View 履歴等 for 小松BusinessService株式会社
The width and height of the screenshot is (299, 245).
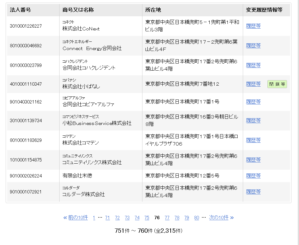click(253, 121)
